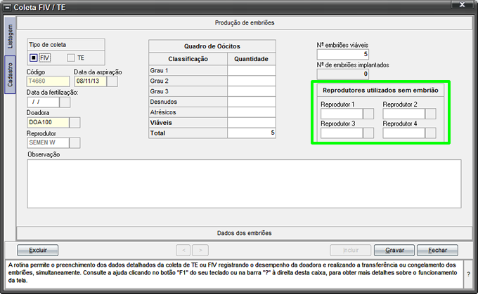Click the Data da fertilização field
Screen dimensions: 478x294
tap(43, 102)
